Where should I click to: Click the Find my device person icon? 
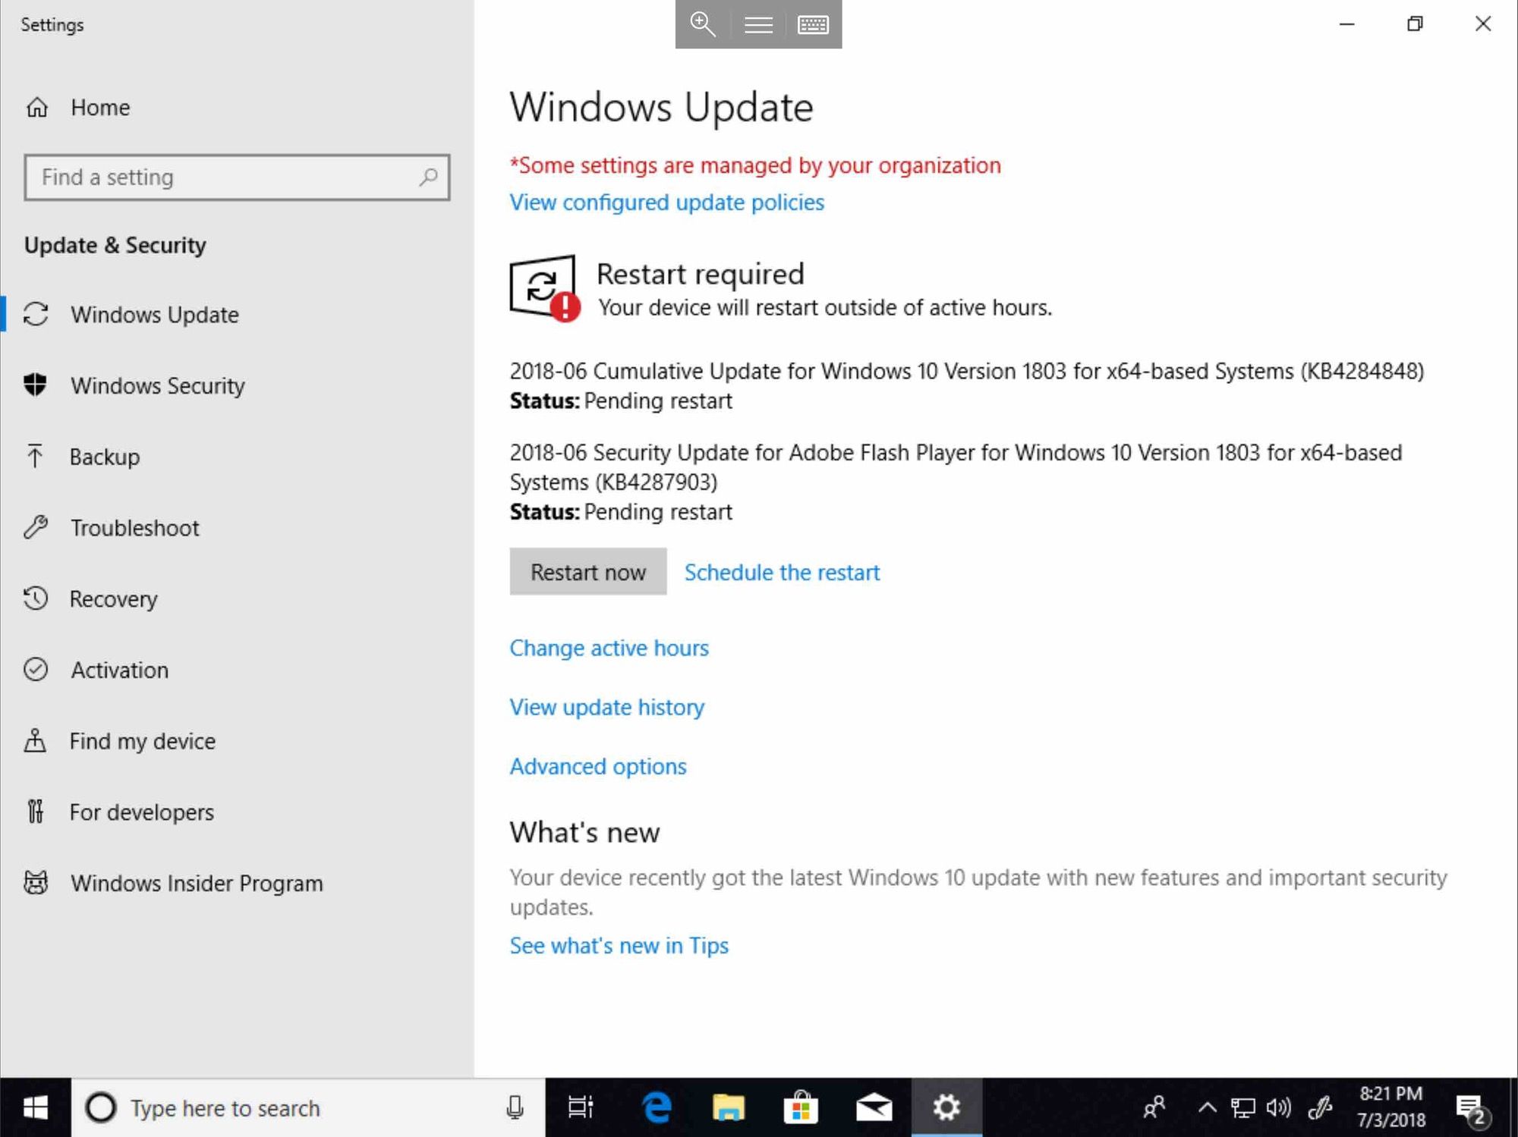(x=35, y=740)
